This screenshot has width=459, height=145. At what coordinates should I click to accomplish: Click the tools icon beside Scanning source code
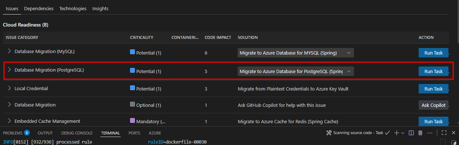click(x=329, y=133)
